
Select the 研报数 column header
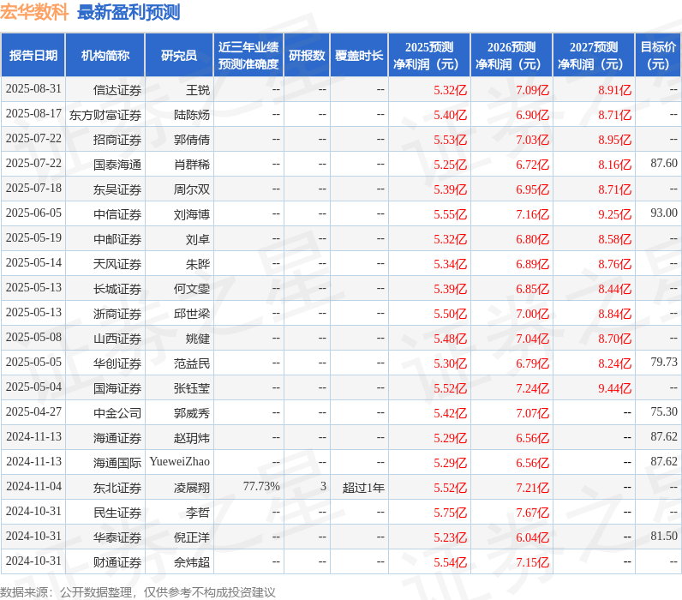tap(306, 56)
